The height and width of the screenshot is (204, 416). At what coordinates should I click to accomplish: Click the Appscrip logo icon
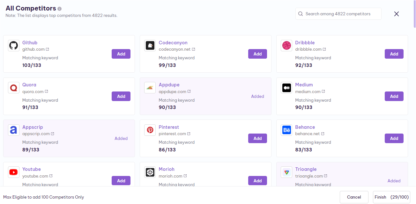[x=13, y=130]
